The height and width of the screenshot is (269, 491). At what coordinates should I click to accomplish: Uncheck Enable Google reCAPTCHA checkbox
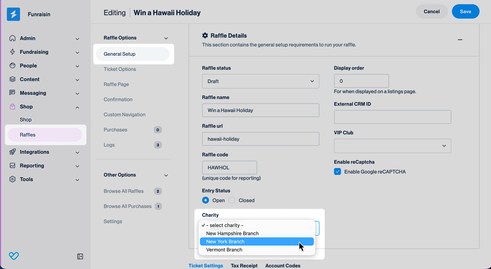[337, 172]
